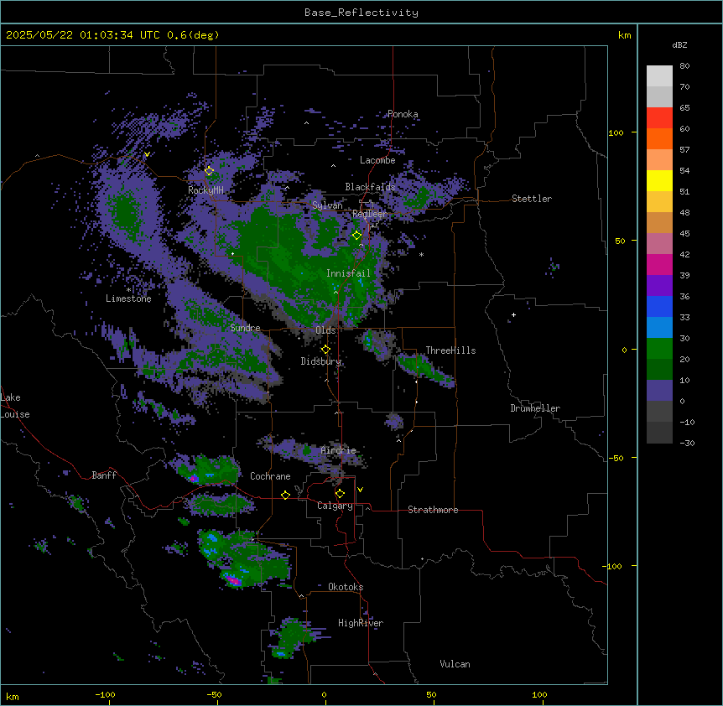723x706 pixels.
Task: Click the Limestone label
Action: tap(128, 298)
